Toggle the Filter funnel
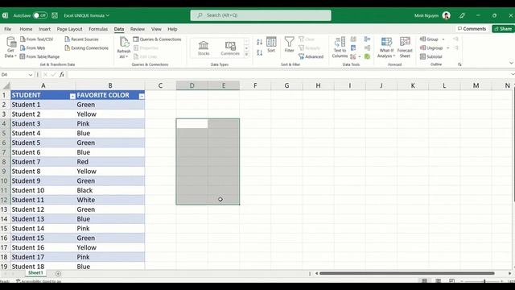This screenshot has height=290, width=515. (x=289, y=44)
